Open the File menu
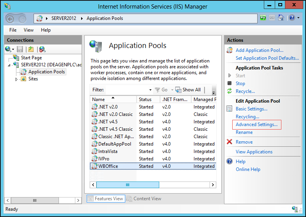This screenshot has height=217, width=306. pyautogui.click(x=13, y=30)
